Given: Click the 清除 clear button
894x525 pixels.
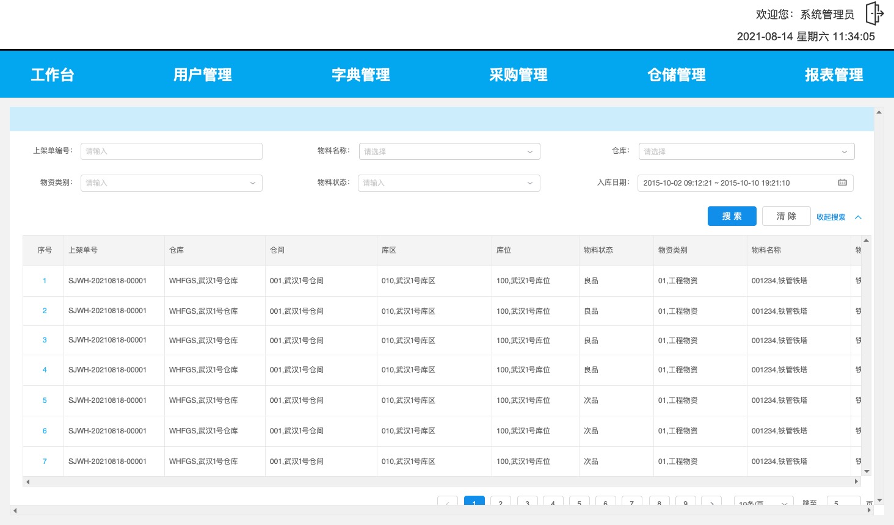Looking at the screenshot, I should pyautogui.click(x=786, y=215).
